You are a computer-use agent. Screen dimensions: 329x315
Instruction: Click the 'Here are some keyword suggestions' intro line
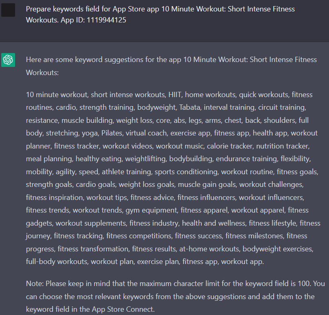[171, 66]
